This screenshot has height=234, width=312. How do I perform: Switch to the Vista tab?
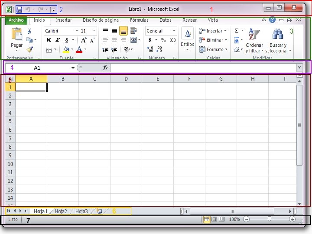click(213, 20)
